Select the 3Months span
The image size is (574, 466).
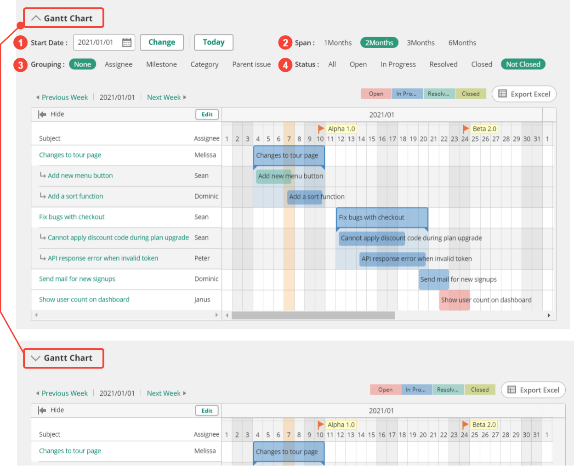tap(421, 43)
